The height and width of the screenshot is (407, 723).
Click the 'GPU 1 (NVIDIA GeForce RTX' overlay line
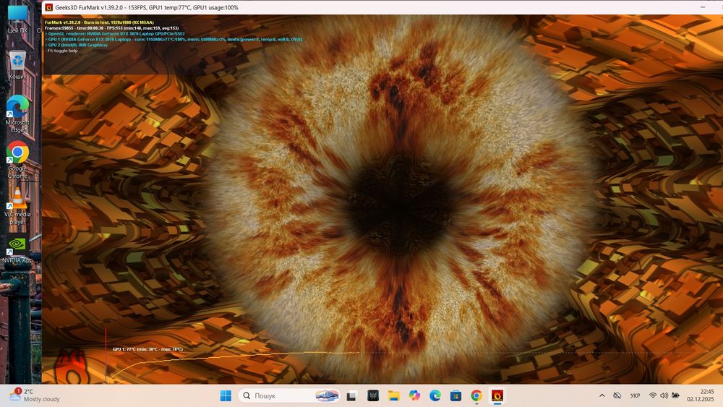pyautogui.click(x=174, y=39)
